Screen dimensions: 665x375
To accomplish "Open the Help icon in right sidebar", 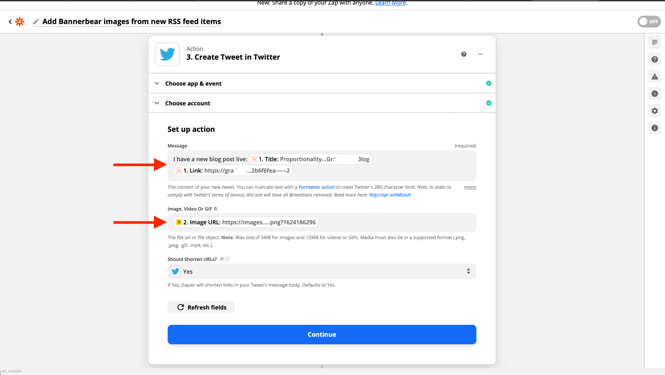I will pyautogui.click(x=655, y=60).
